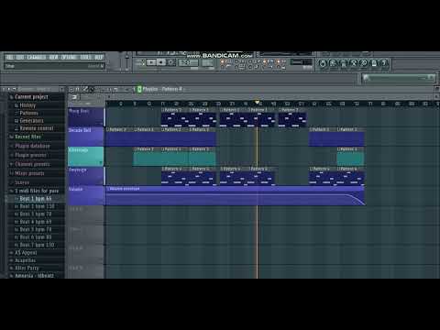This screenshot has width=440, height=330.
Task: Select the Beat 3 bpm file
Action: tap(36, 214)
